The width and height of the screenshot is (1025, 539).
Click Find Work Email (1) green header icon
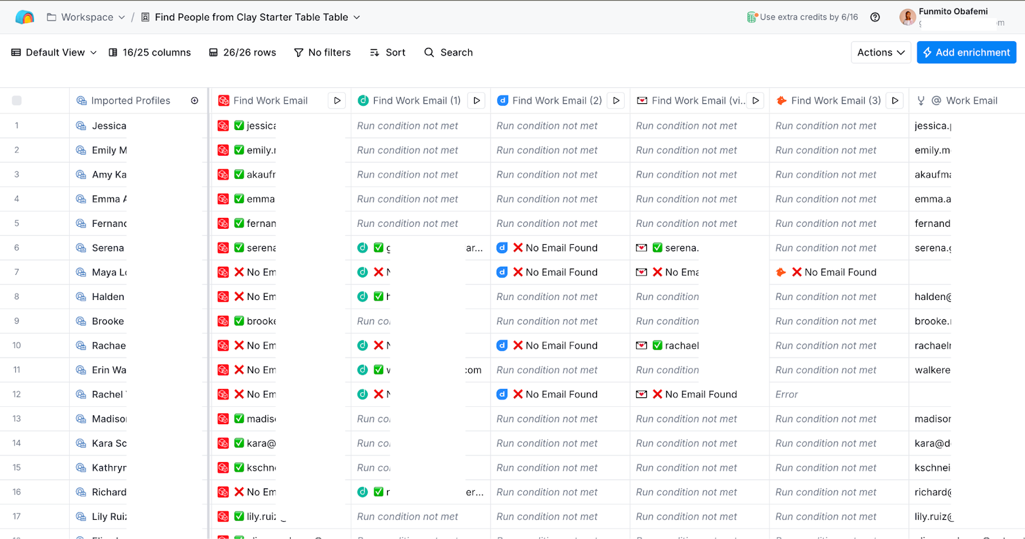(363, 101)
